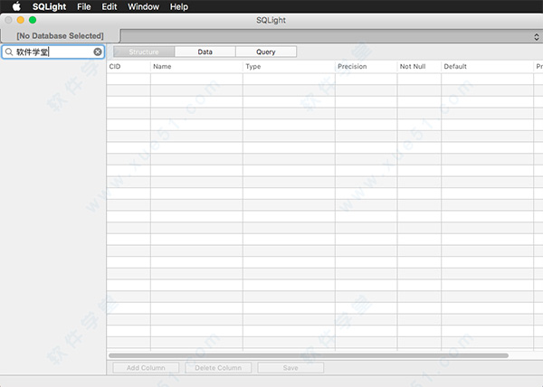This screenshot has width=543, height=387.
Task: Switch to the Query tab
Action: [x=266, y=52]
